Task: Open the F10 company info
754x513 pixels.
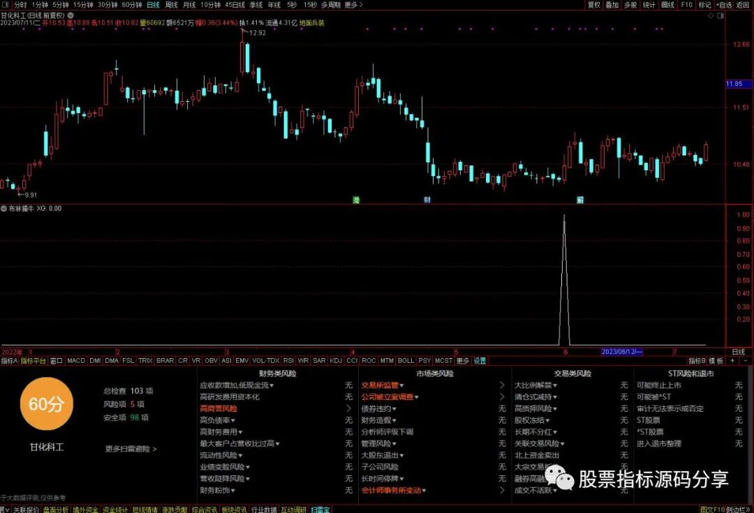Action: click(x=687, y=4)
